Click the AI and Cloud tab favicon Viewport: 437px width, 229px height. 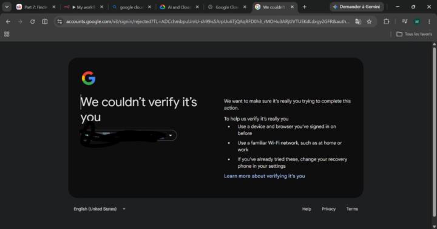163,7
